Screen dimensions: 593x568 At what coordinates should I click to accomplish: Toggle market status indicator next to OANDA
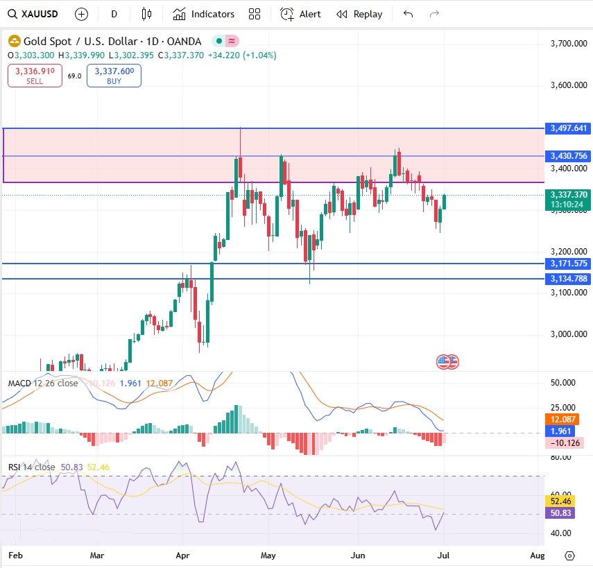click(x=221, y=42)
